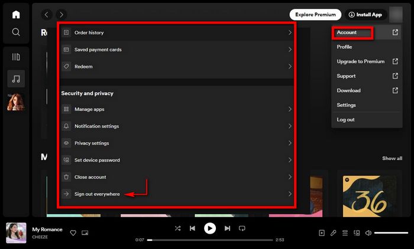Screen dimensions: 414x249
Task: Toggle shuffle playback
Action: tap(177, 228)
